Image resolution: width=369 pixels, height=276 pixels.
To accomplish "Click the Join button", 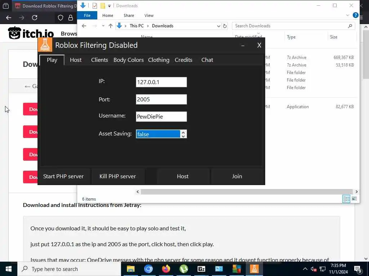I will [237, 176].
